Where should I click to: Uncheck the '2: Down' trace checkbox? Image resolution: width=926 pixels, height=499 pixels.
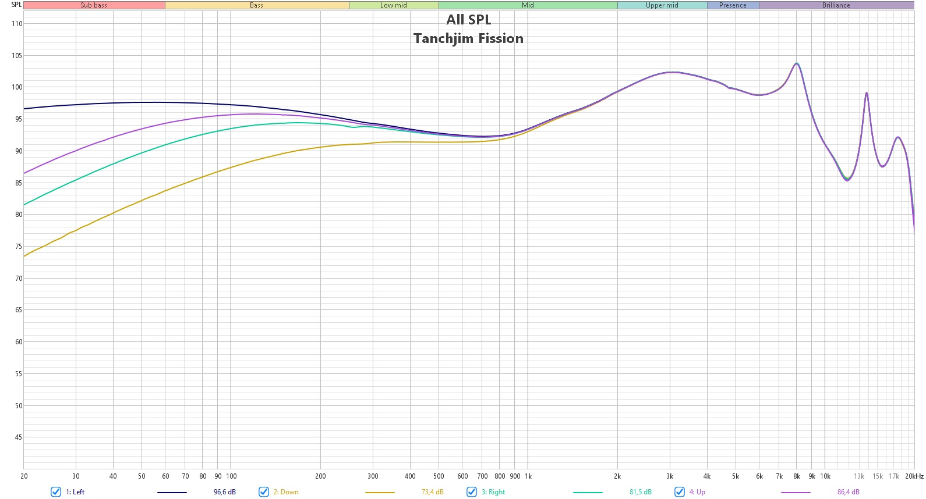pos(264,492)
